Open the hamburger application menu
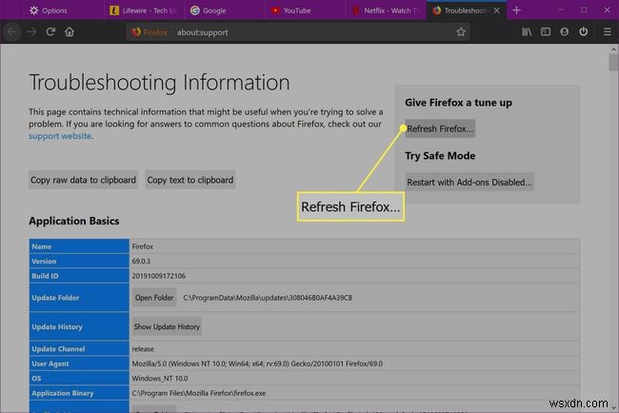 (608, 32)
